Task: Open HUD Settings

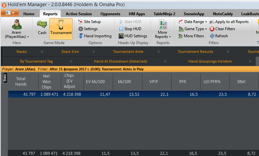Action: point(133,36)
